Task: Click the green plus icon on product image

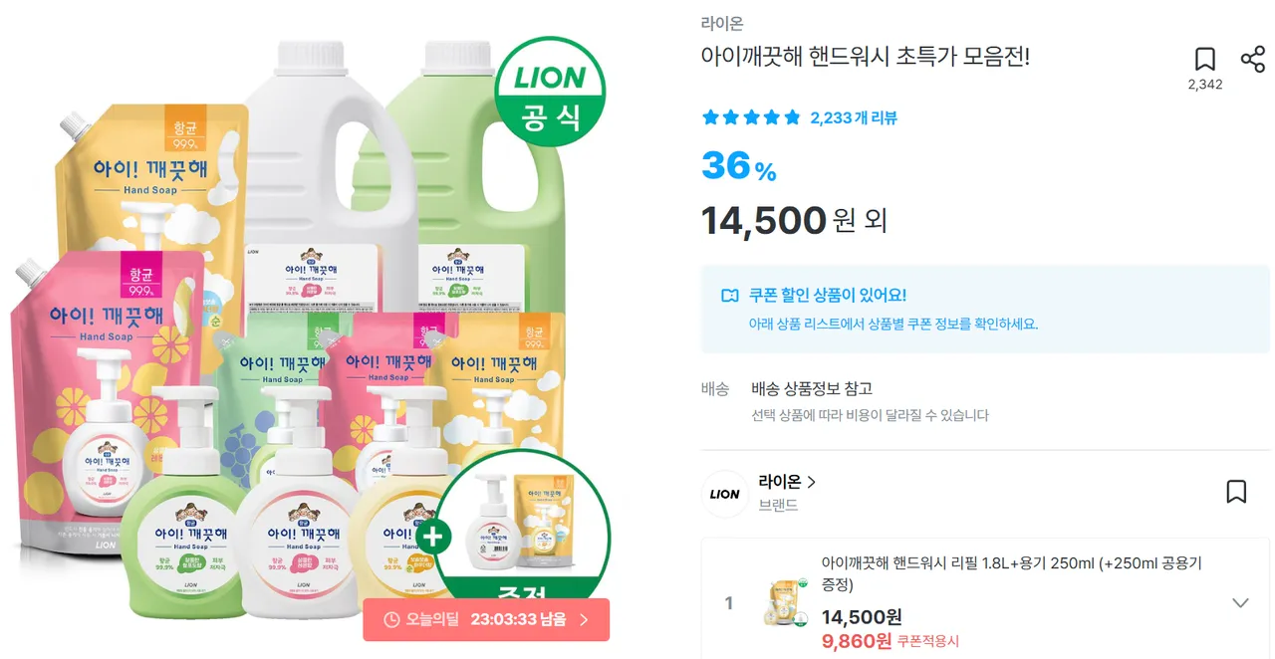Action: tap(434, 537)
